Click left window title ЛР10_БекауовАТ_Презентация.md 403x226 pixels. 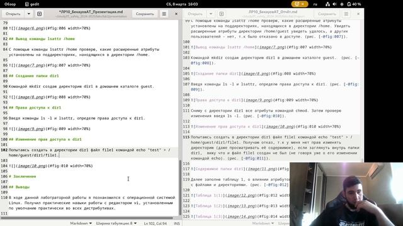click(x=91, y=12)
